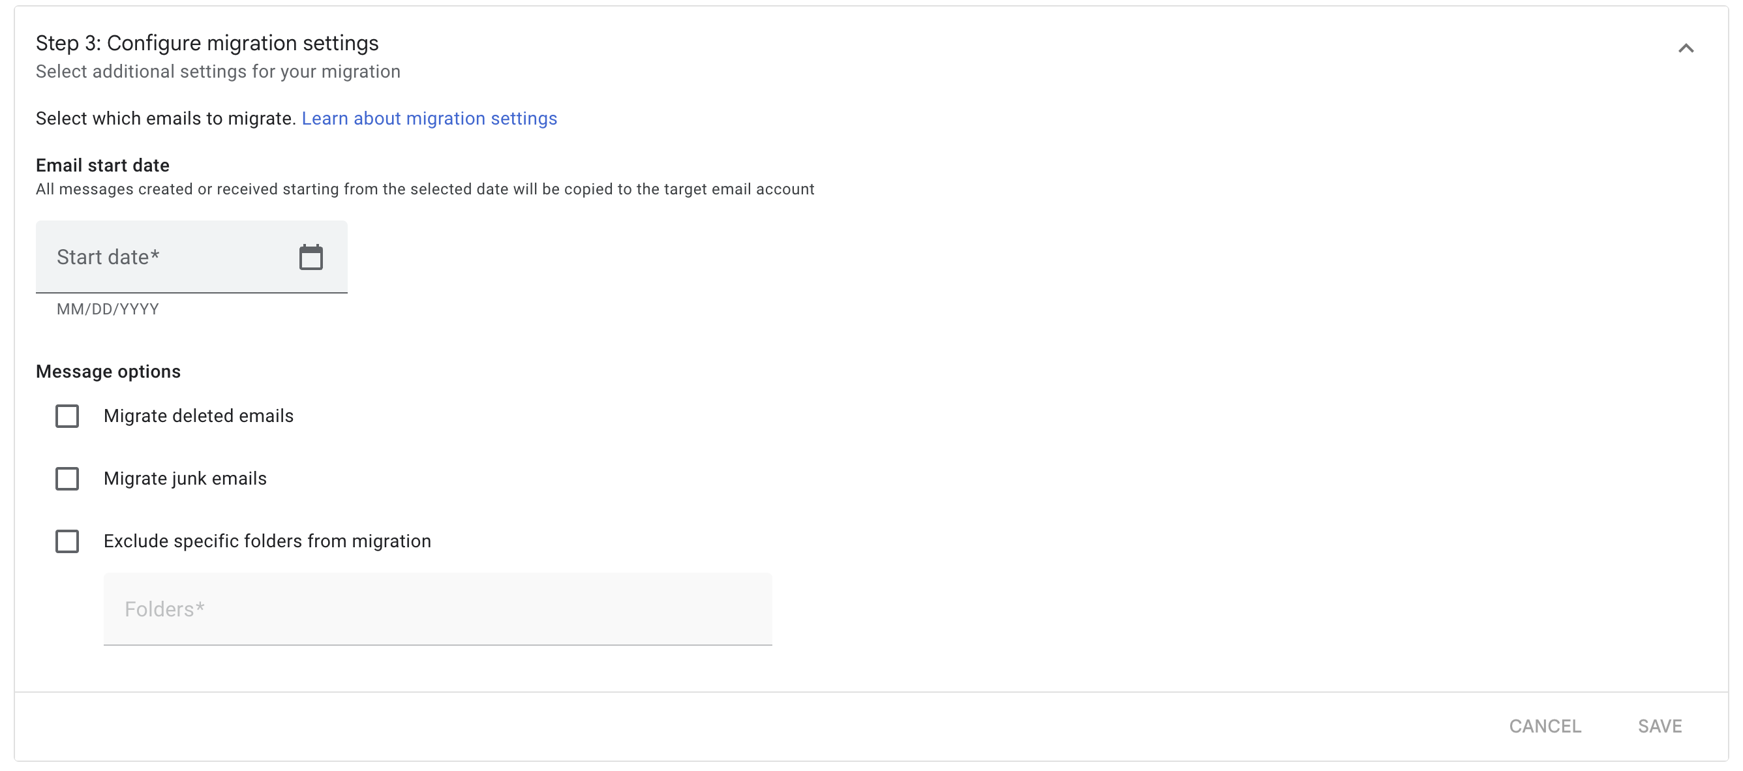Collapse Step 3 section with the chevron

click(1686, 48)
